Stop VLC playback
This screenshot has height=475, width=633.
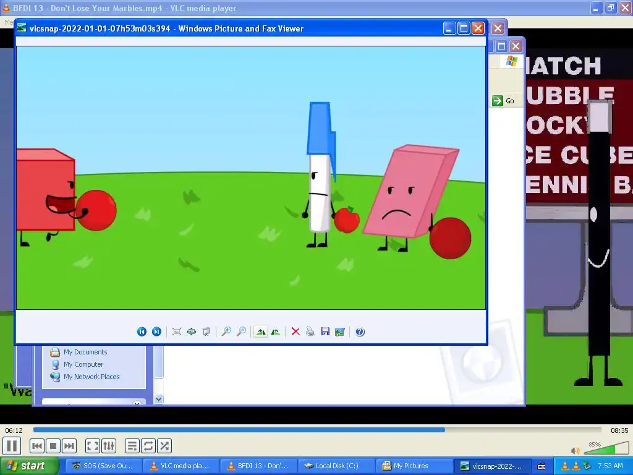click(x=53, y=446)
